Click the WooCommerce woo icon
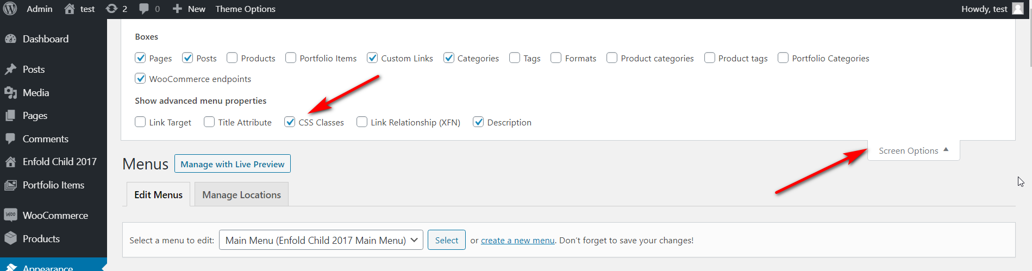 pyautogui.click(x=10, y=215)
